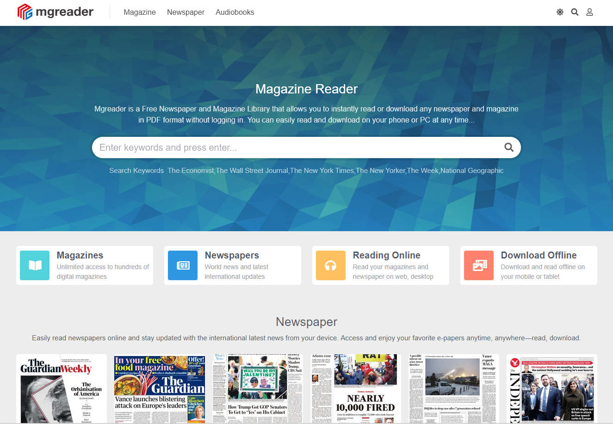Open the Newspapers card title
This screenshot has height=424, width=613.
tap(232, 255)
